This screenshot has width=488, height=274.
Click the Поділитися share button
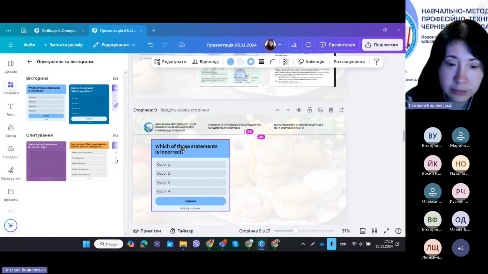pyautogui.click(x=383, y=45)
